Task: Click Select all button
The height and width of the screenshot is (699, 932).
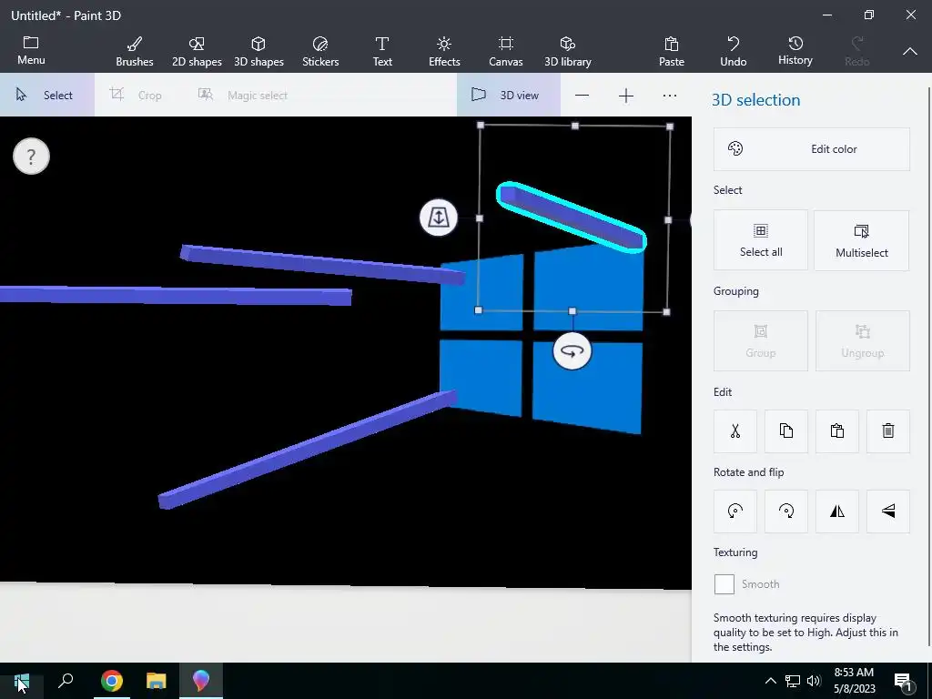Action: [x=761, y=240]
